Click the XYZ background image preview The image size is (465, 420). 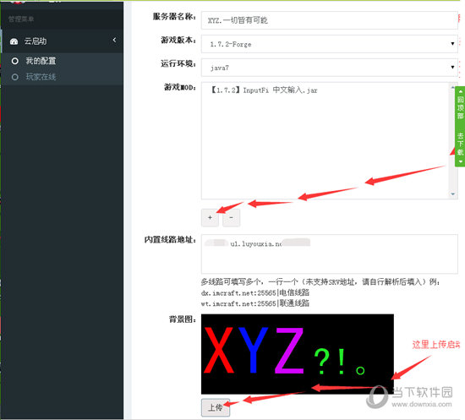pyautogui.click(x=298, y=354)
